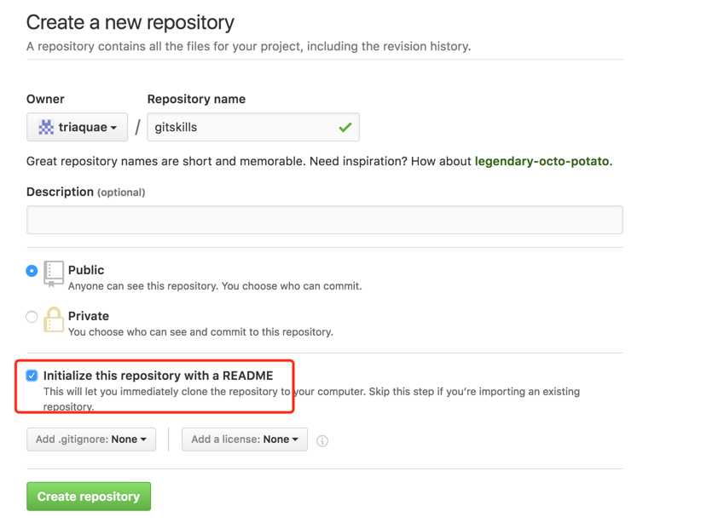Open the triaquae owner dropdown caret
This screenshot has width=724, height=523.
point(113,128)
